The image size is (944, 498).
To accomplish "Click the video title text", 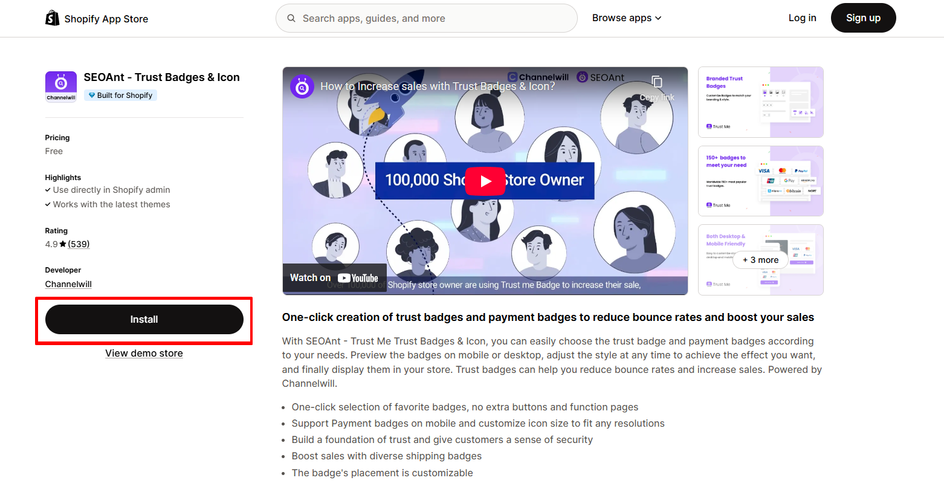I will 438,86.
